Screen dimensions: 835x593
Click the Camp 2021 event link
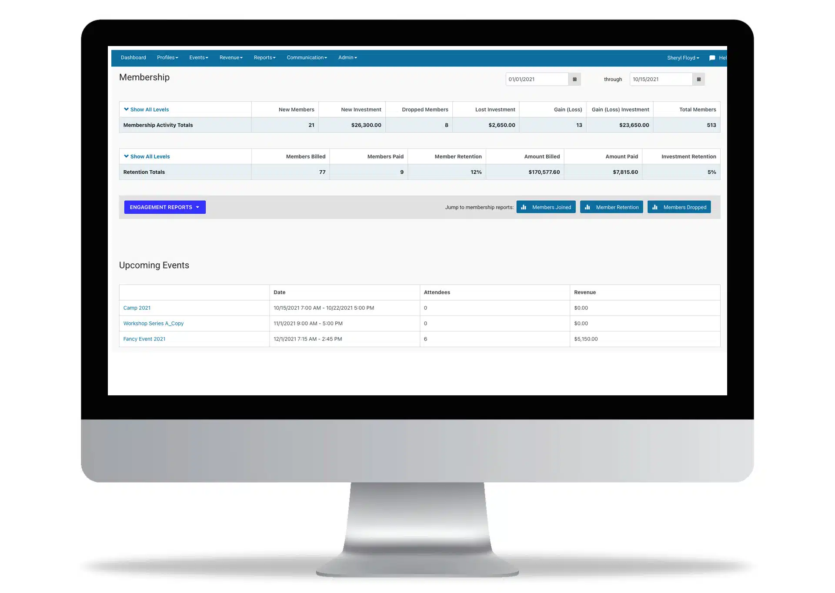point(137,308)
